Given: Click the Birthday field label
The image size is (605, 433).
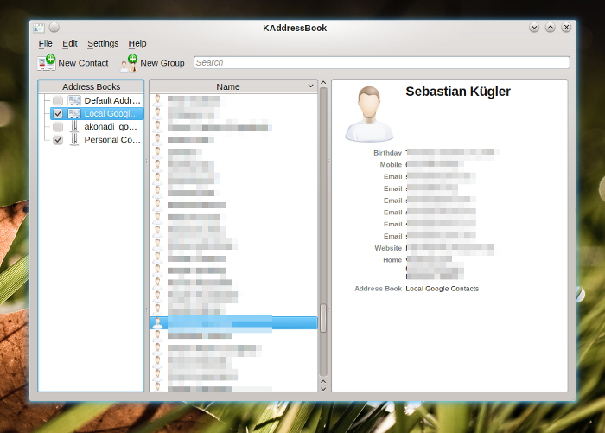Looking at the screenshot, I should [387, 153].
